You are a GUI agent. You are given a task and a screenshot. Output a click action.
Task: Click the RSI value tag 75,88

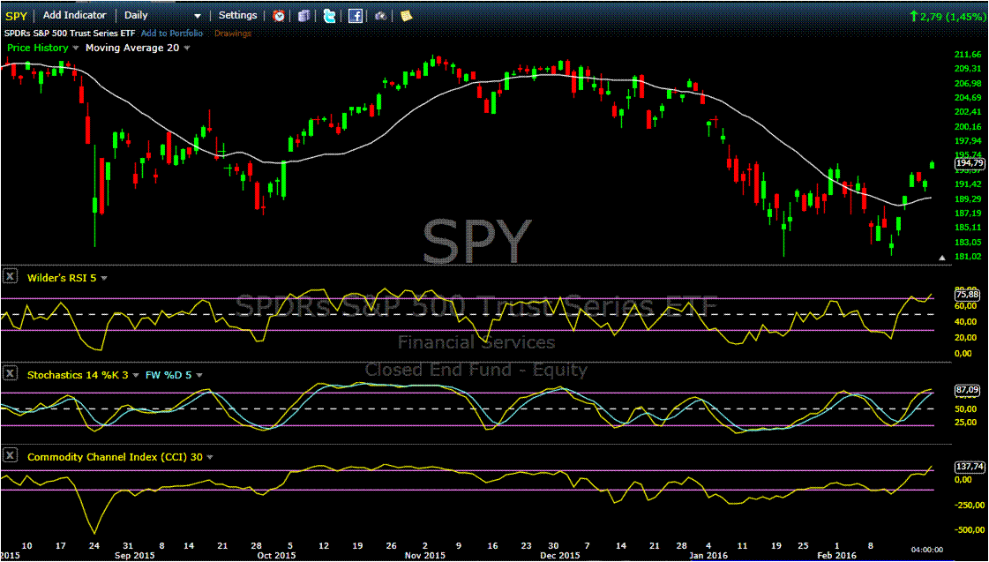click(x=969, y=294)
